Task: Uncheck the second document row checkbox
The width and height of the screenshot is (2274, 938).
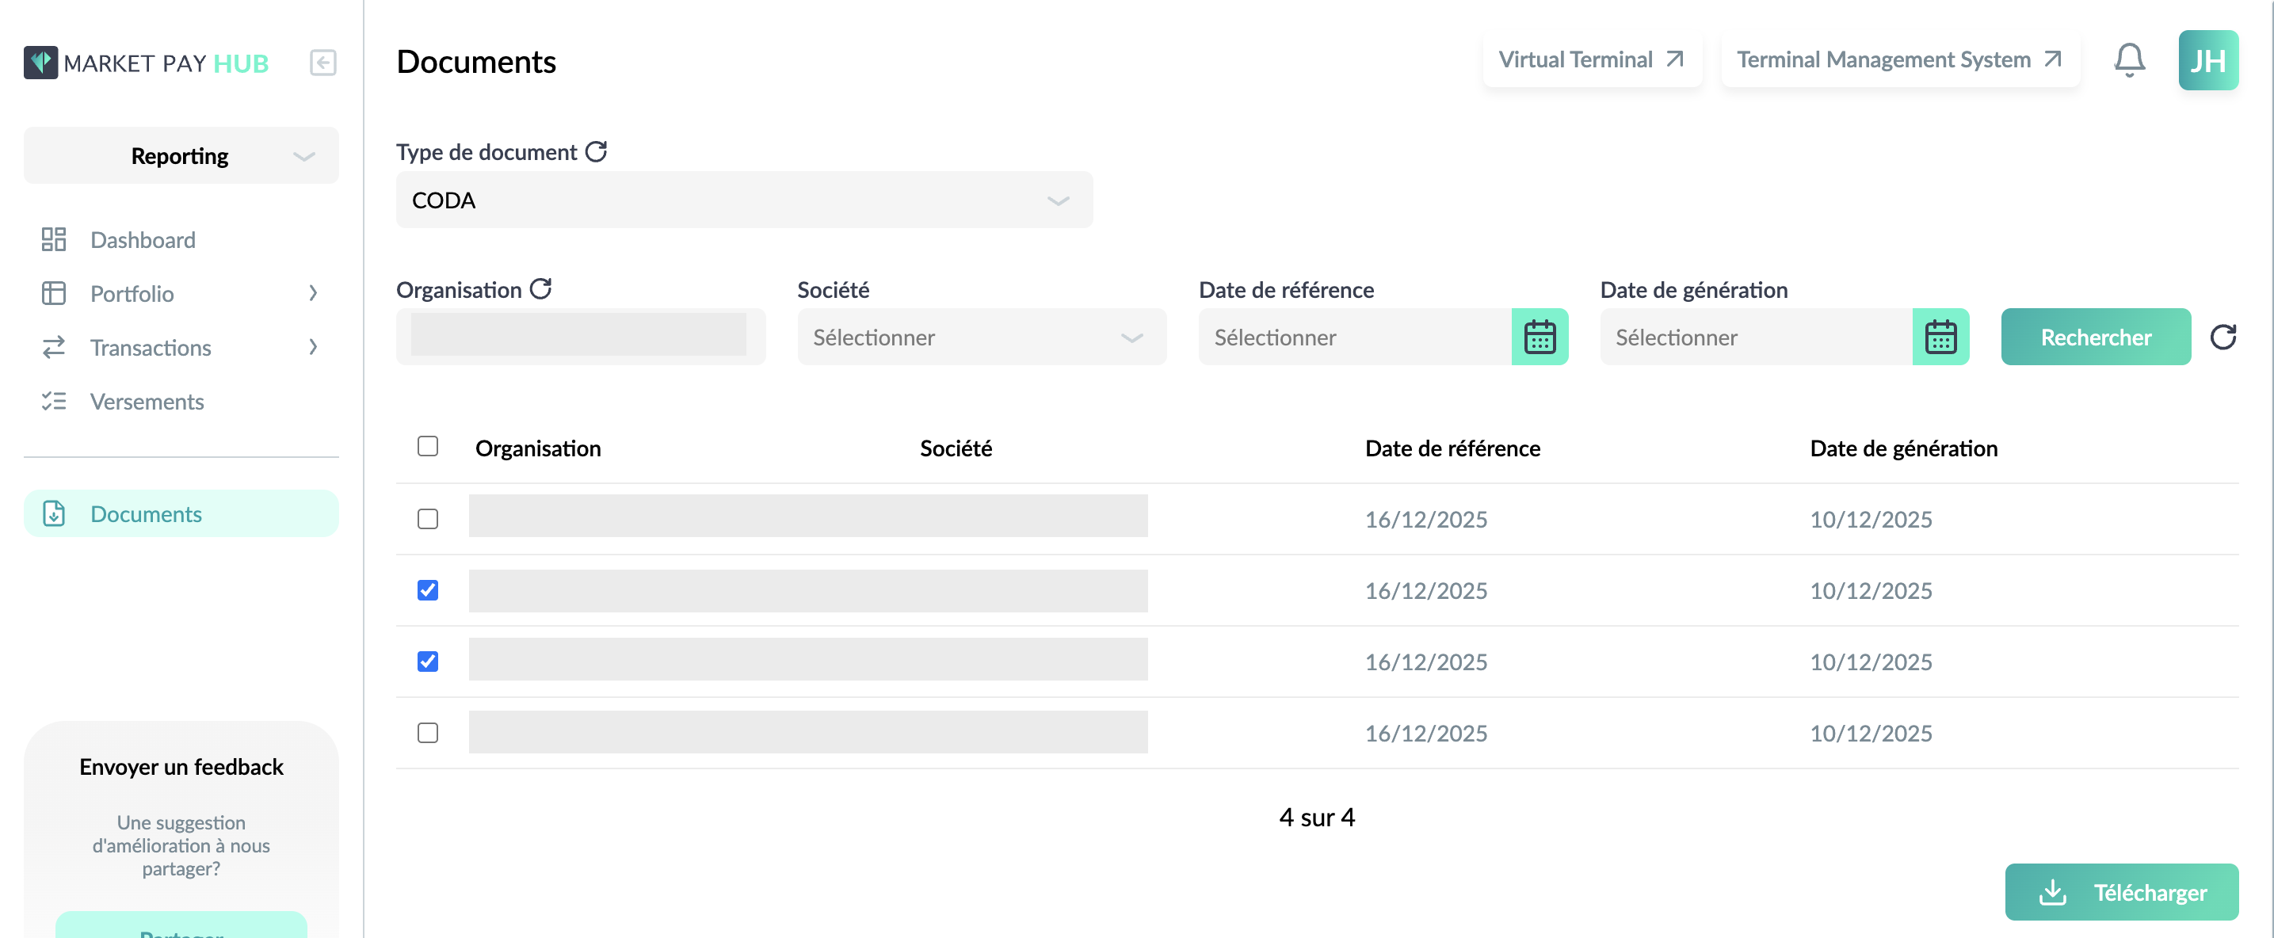Action: click(427, 589)
